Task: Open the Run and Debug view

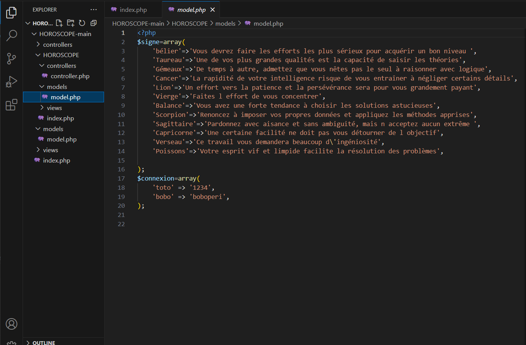Action: [x=12, y=82]
